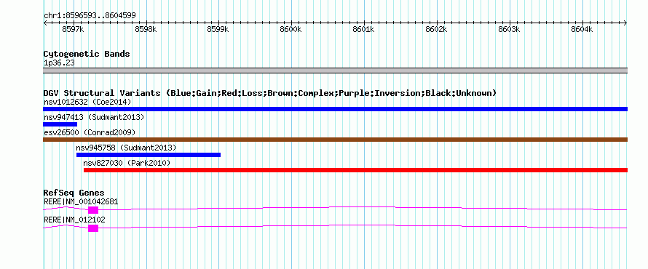
Task: Click the red nsv827030 loss bar
Action: click(x=356, y=170)
